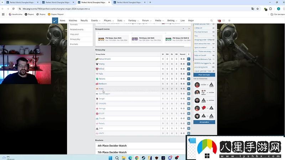Screen dimensions: 285x160
Task: Show previous grouped events with left arrow
Action: 183,29
